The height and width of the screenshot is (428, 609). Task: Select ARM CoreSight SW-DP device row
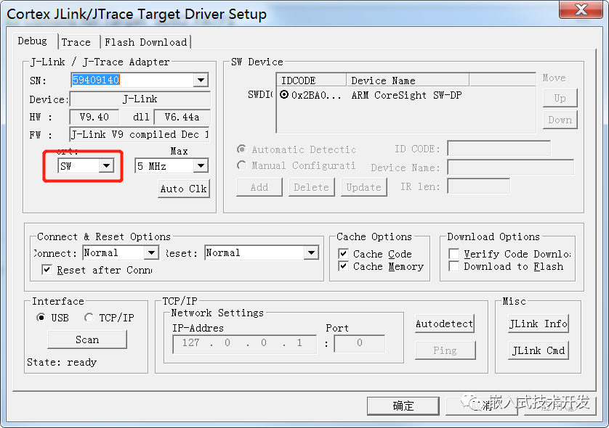click(x=407, y=95)
